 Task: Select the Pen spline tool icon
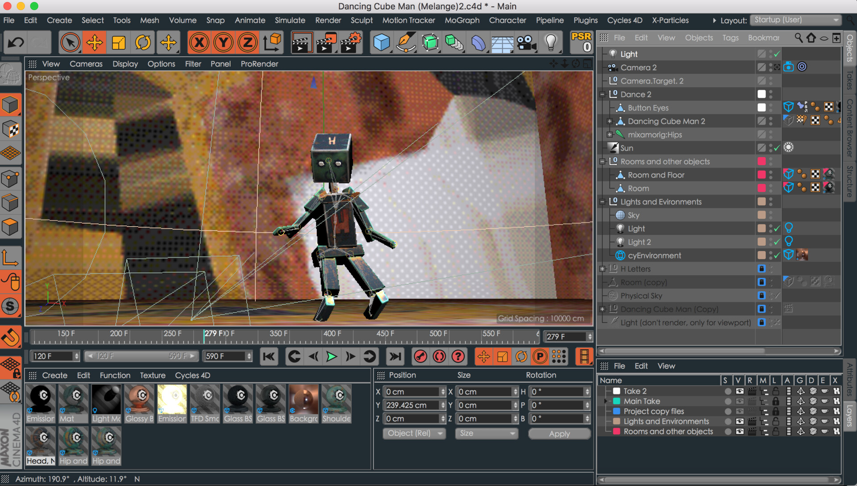[406, 43]
